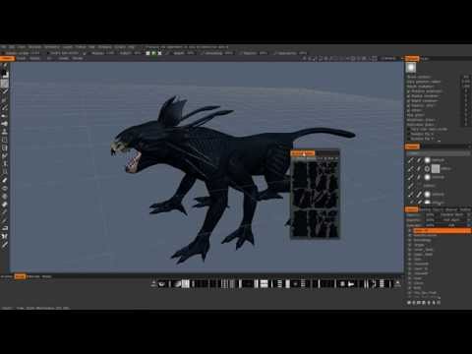Click the white brush tip preview thumbnail
Viewport: 472px width, 354px height.
[x=411, y=68]
